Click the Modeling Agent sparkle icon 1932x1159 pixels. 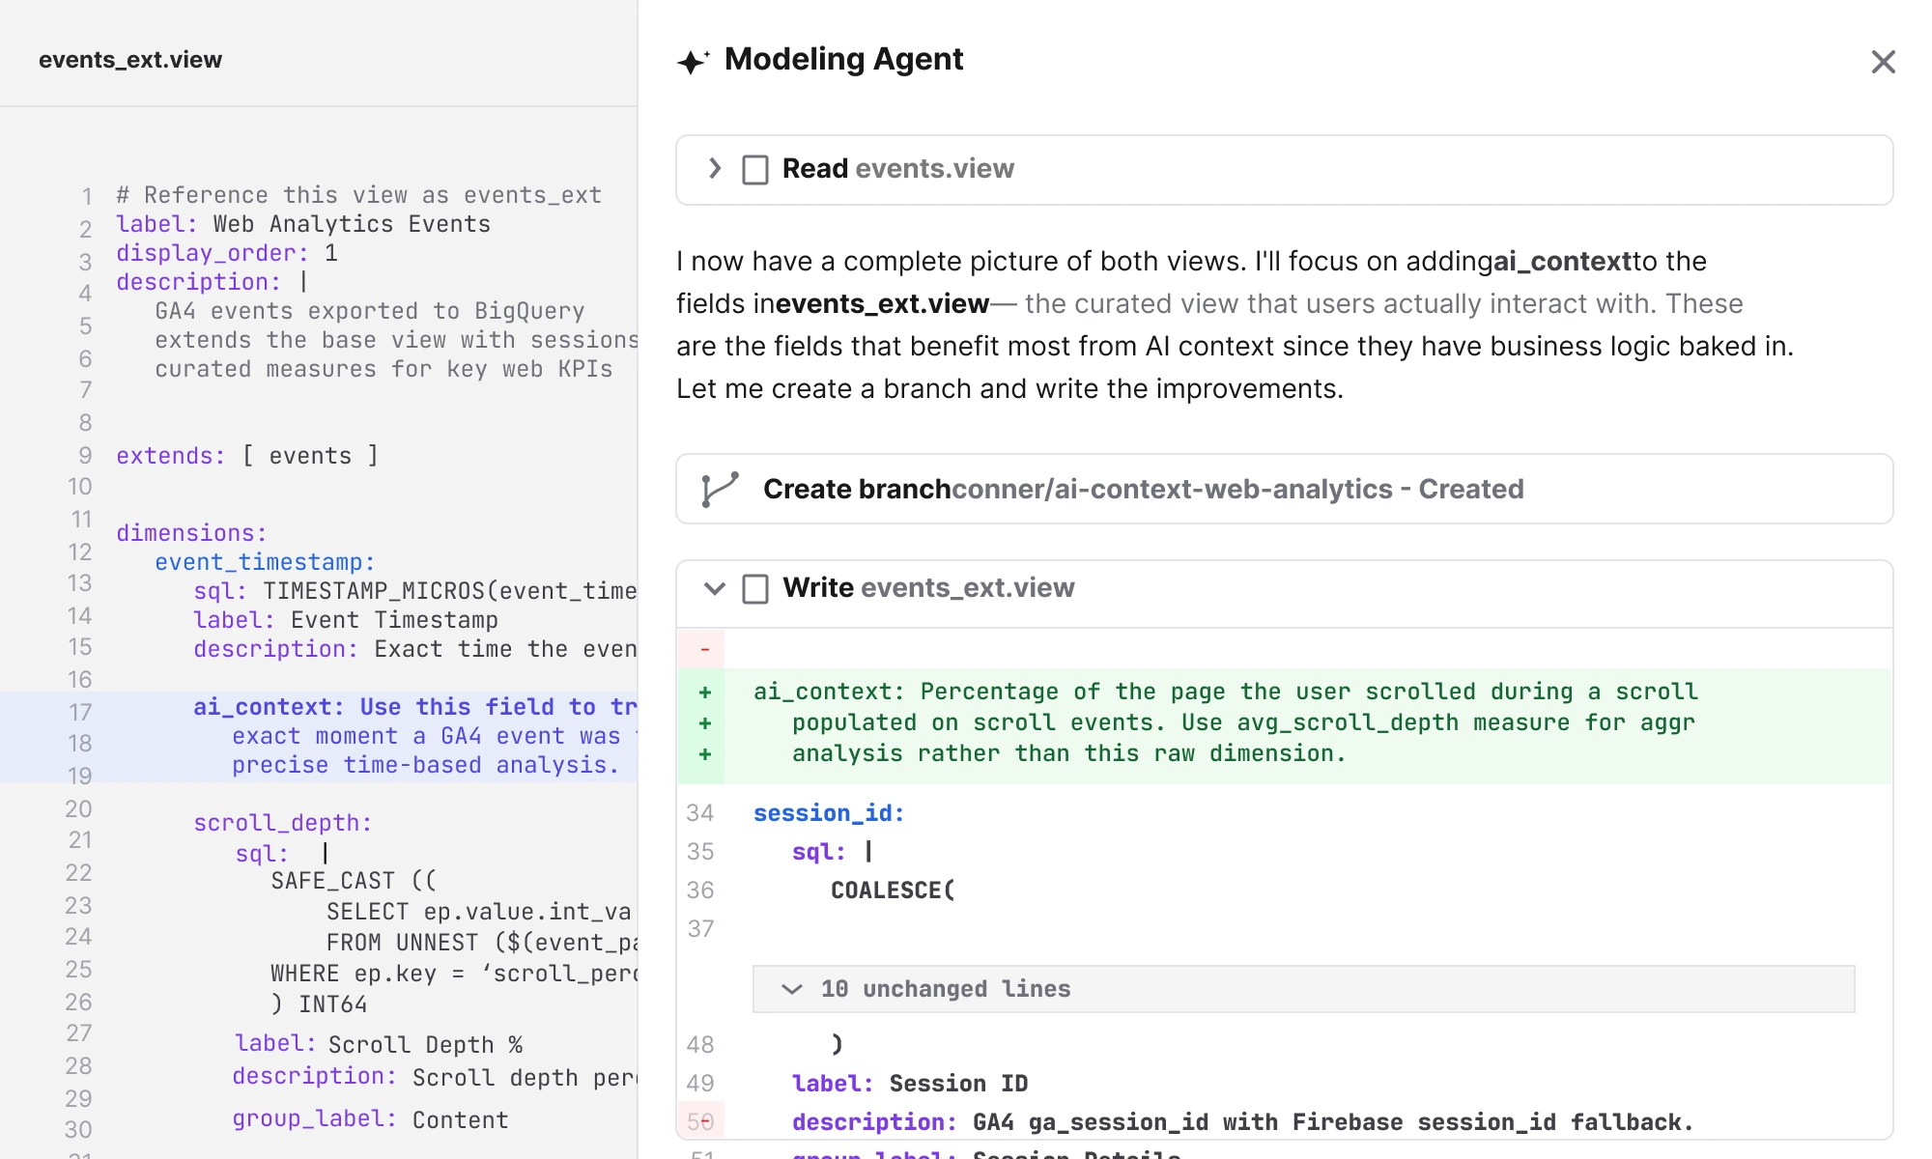coord(694,62)
